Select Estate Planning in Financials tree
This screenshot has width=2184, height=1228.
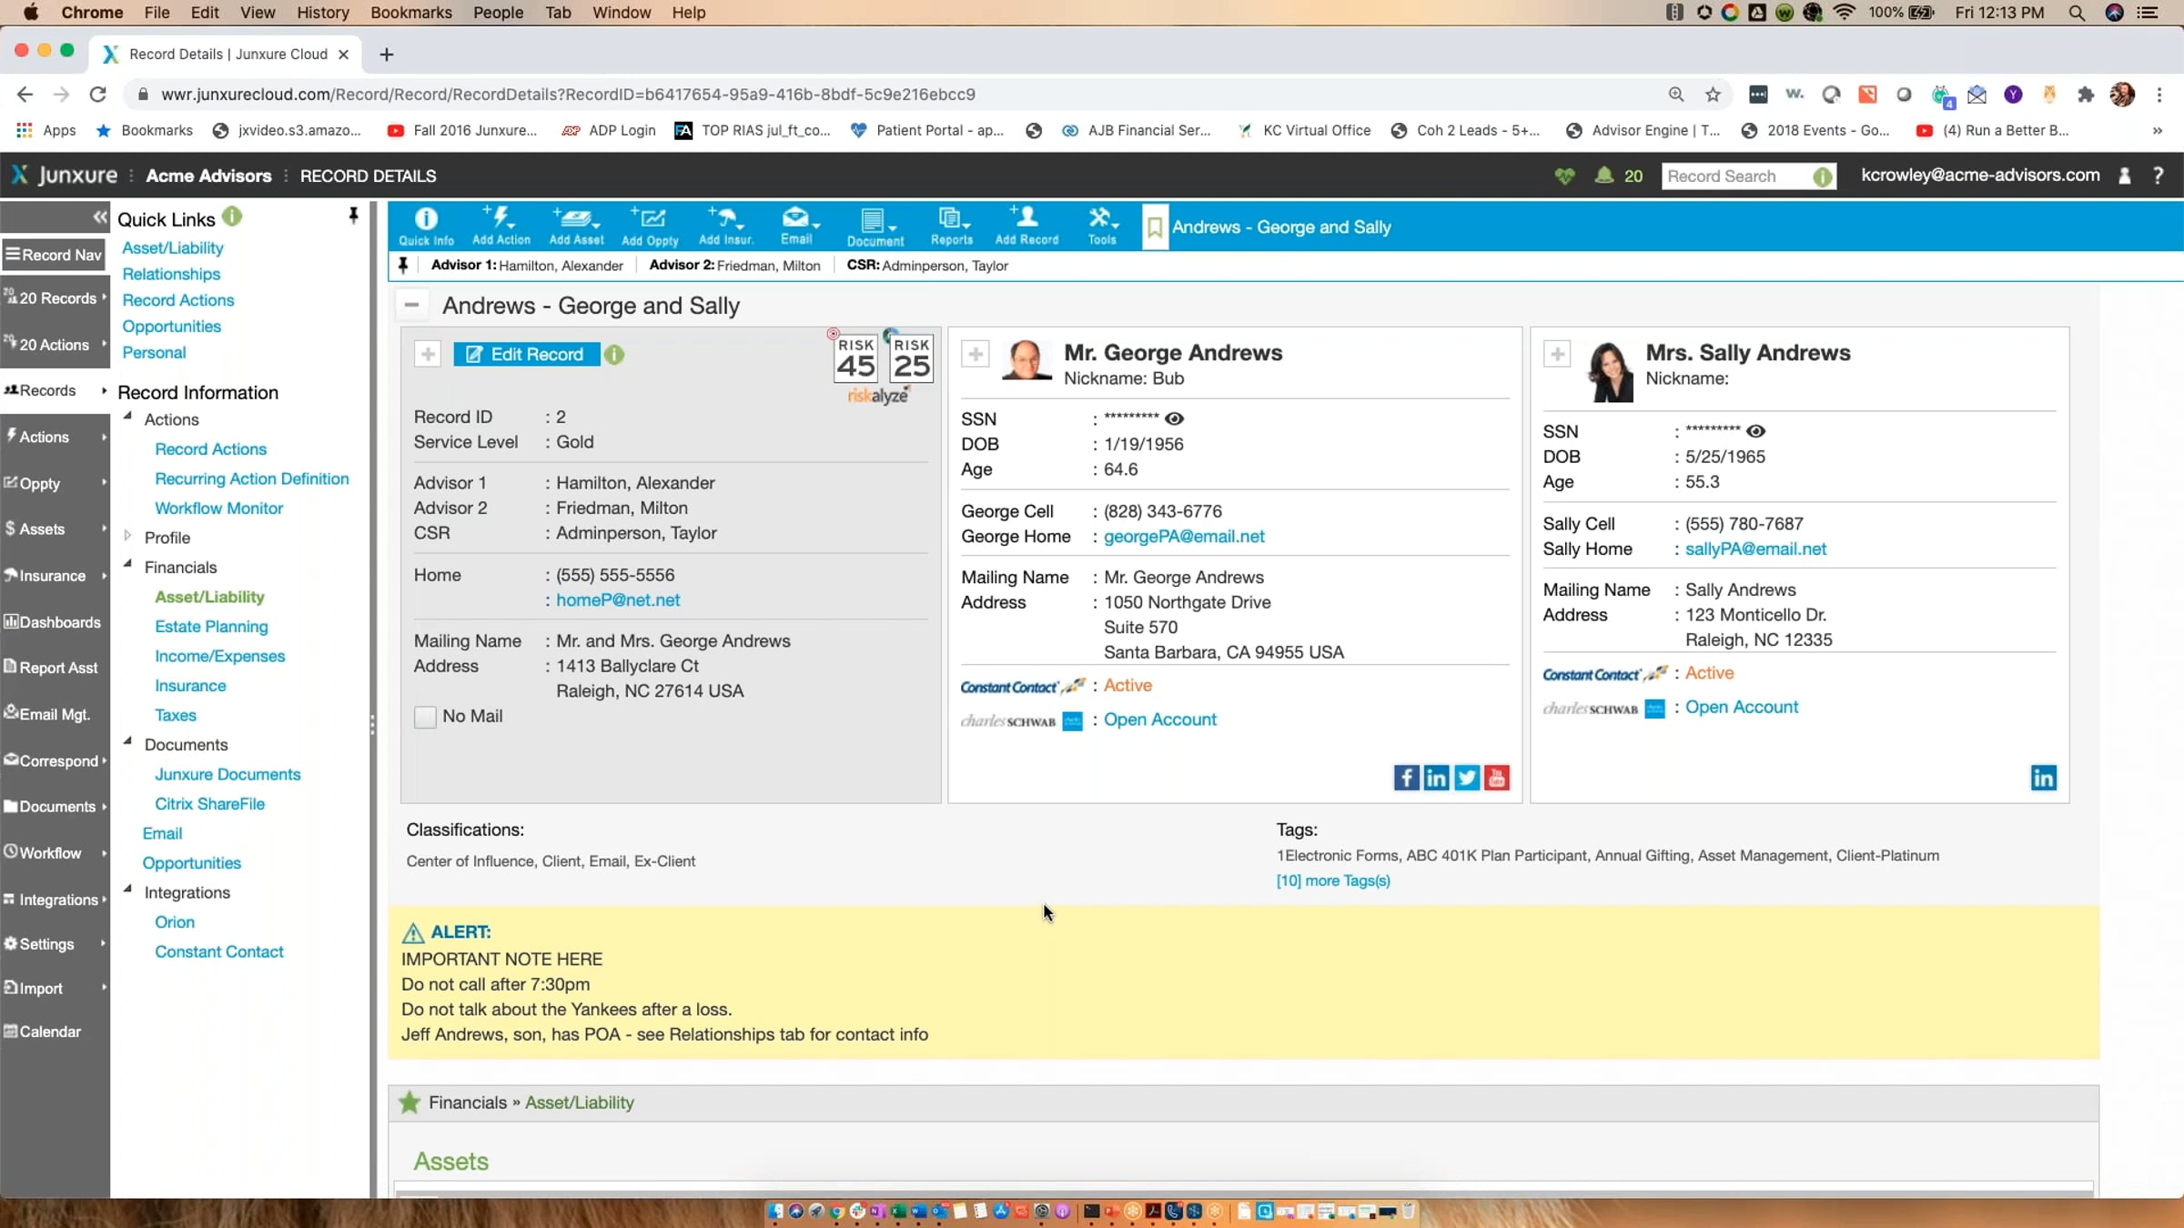pos(211,626)
